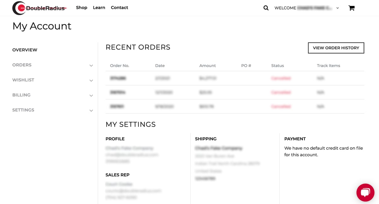This screenshot has width=379, height=204.
Task: Open the shopping cart icon
Action: click(352, 8)
